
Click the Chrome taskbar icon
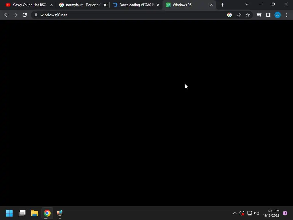[47, 213]
